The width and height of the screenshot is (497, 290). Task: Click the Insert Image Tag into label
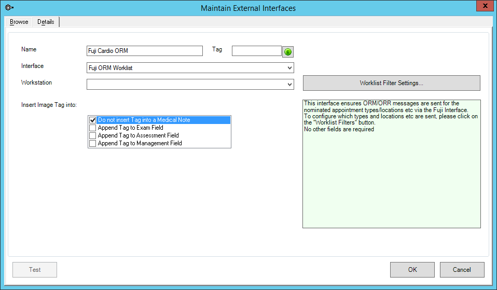[49, 105]
